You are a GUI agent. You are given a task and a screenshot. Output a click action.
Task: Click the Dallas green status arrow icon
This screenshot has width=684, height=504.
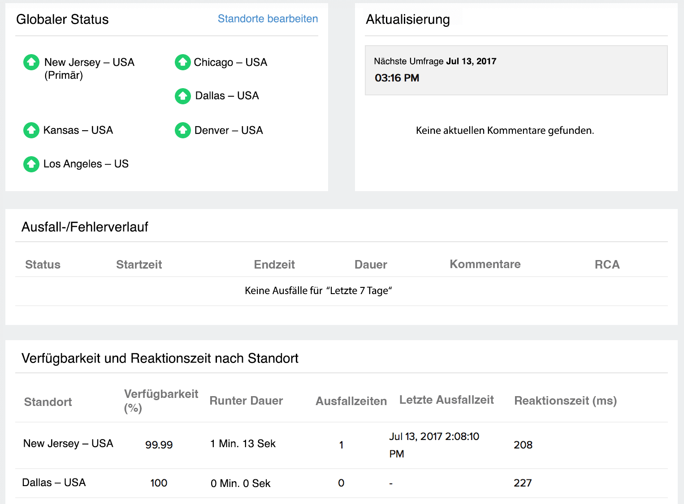click(x=182, y=96)
